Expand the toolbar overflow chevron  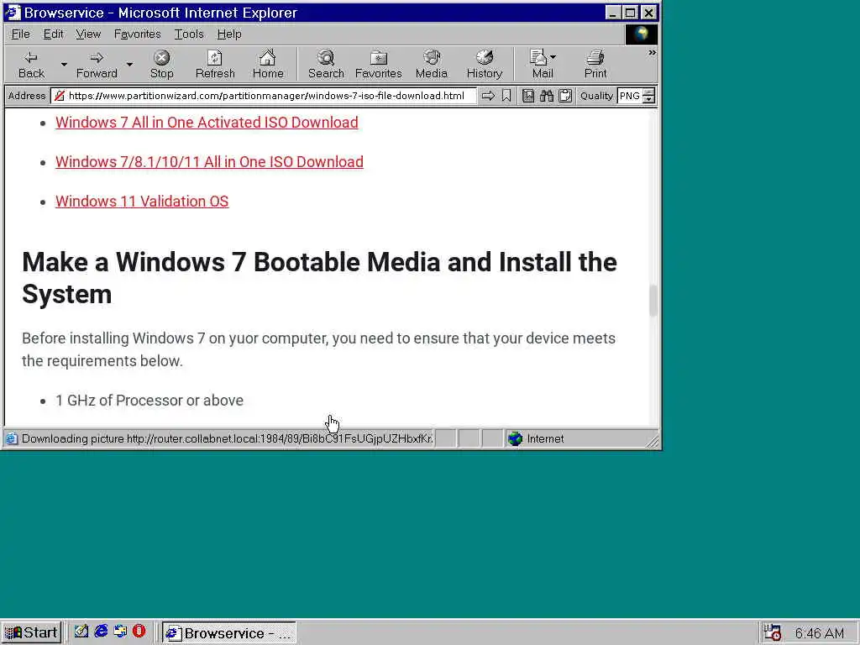(652, 53)
